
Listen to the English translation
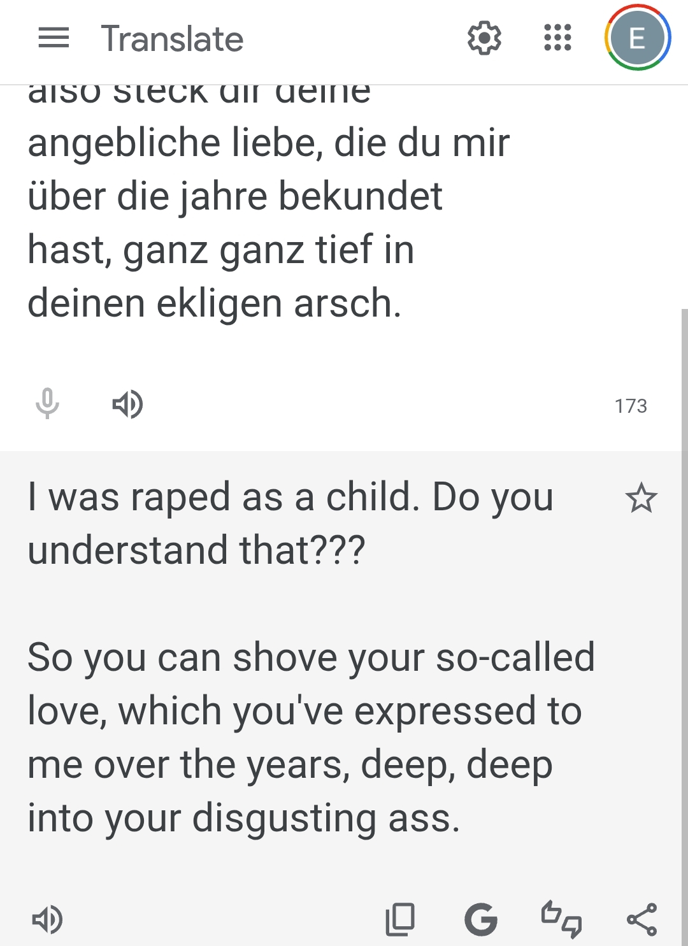tap(47, 919)
